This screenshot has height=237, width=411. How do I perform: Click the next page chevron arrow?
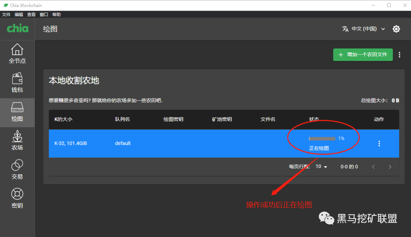coord(390,166)
